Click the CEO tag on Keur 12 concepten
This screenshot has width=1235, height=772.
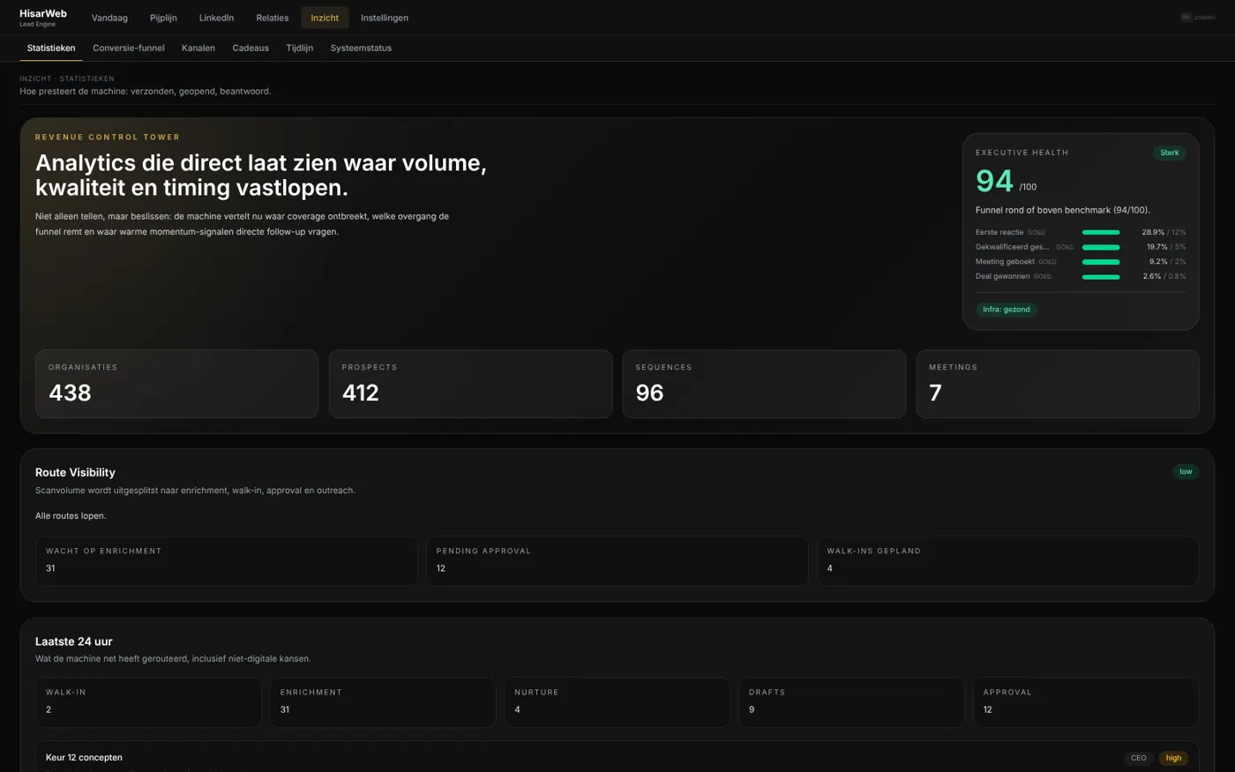tap(1139, 758)
